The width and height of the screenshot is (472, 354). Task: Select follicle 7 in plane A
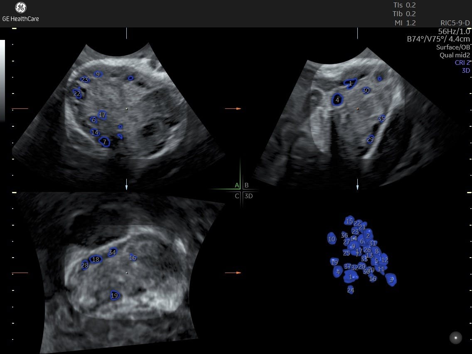point(105,142)
